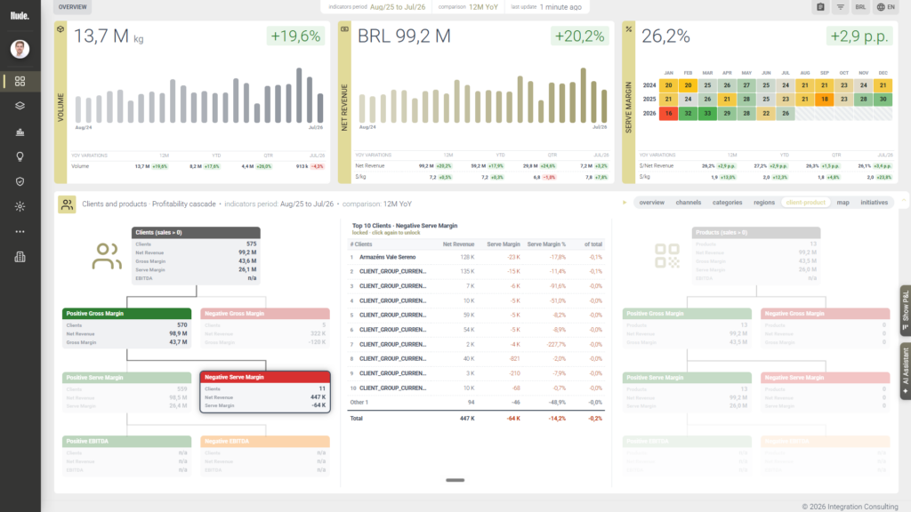Open the BRL currency selector
The height and width of the screenshot is (512, 911).
coord(860,7)
